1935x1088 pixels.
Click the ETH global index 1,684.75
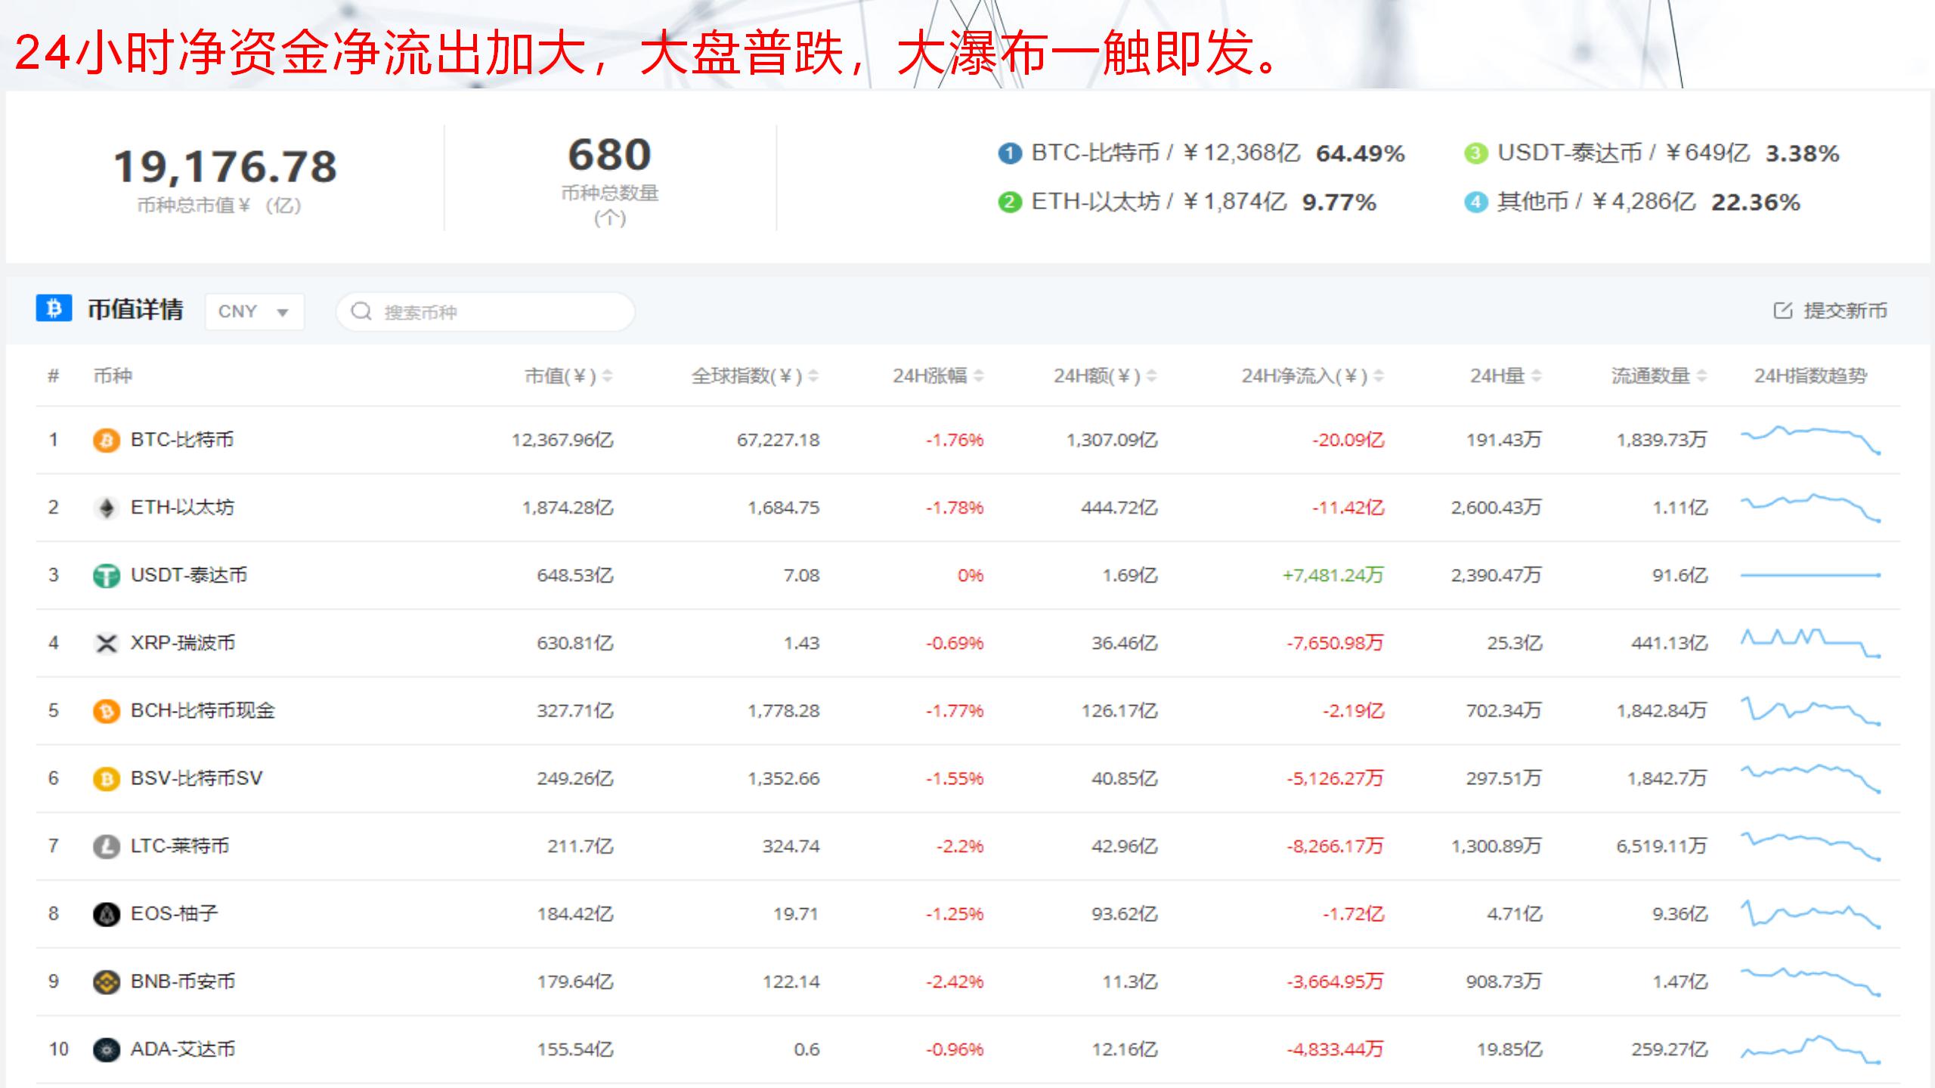pos(783,507)
